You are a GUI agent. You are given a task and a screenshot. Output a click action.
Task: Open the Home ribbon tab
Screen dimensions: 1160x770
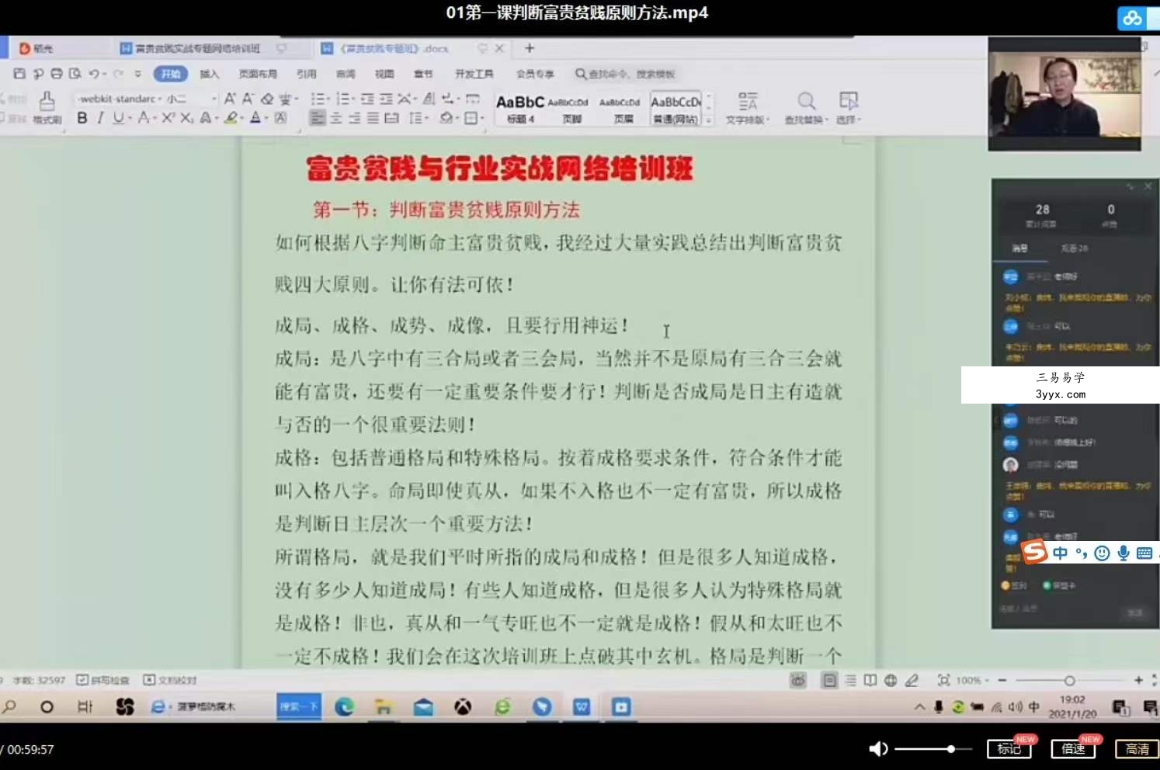click(x=171, y=74)
